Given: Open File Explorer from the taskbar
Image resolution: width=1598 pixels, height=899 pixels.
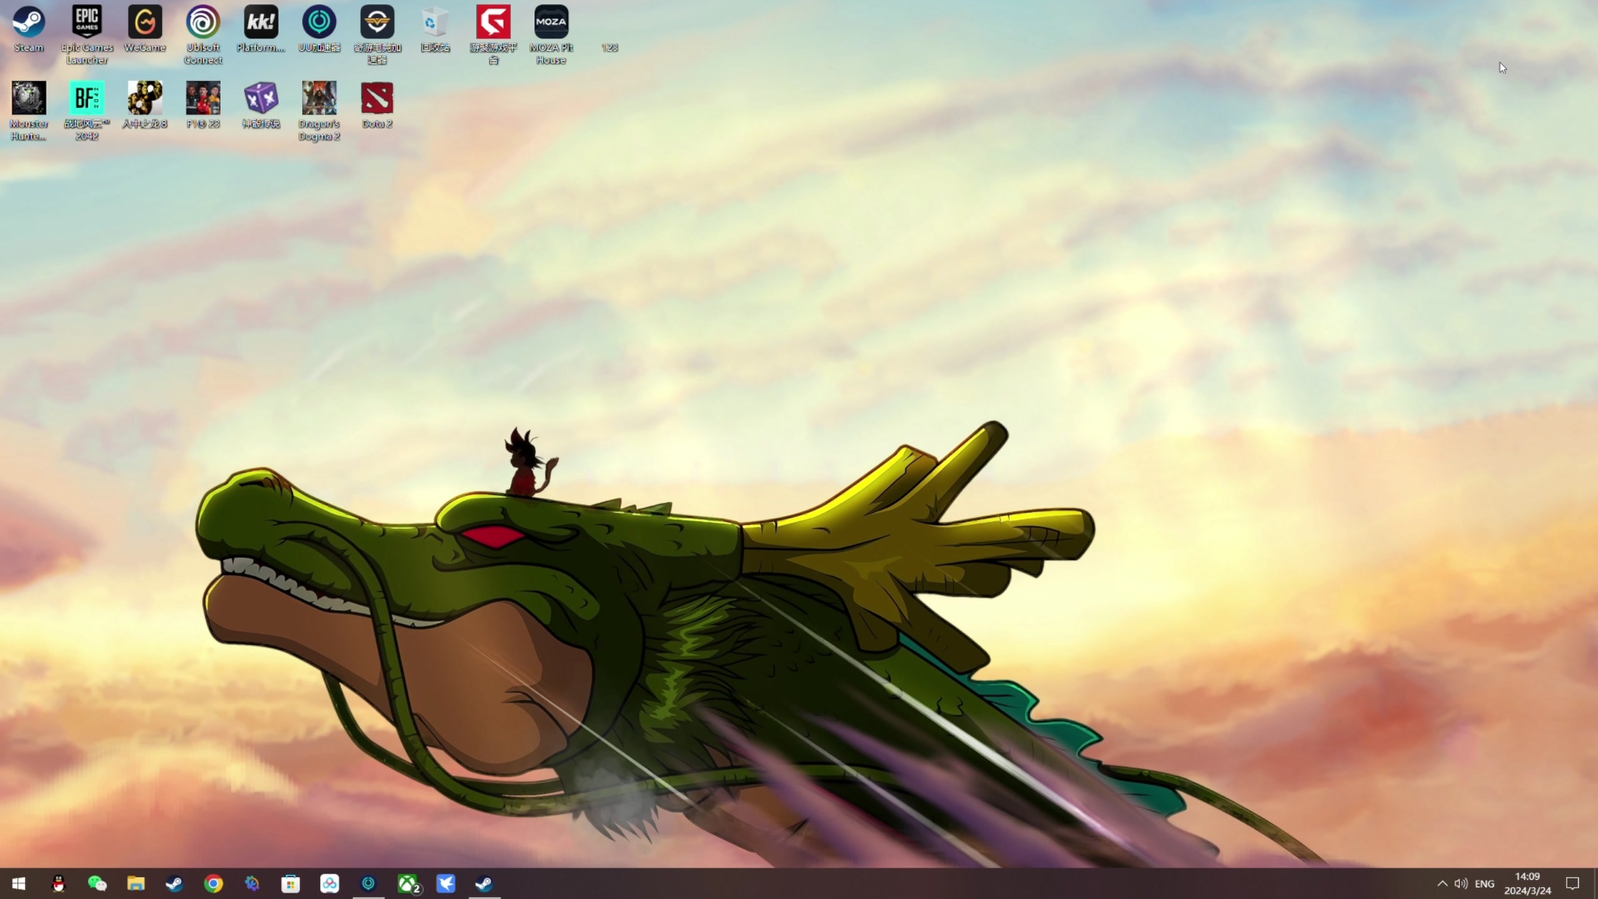Looking at the screenshot, I should (136, 883).
